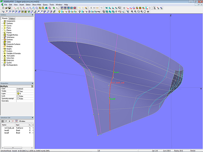Expand the Curves tree node
Screen dimensions: 203x152
[2, 26]
